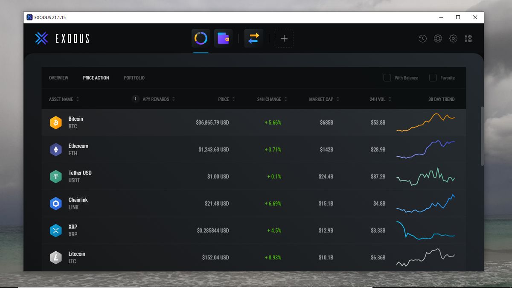
Task: Click the Bitcoin logo icon
Action: coord(56,122)
